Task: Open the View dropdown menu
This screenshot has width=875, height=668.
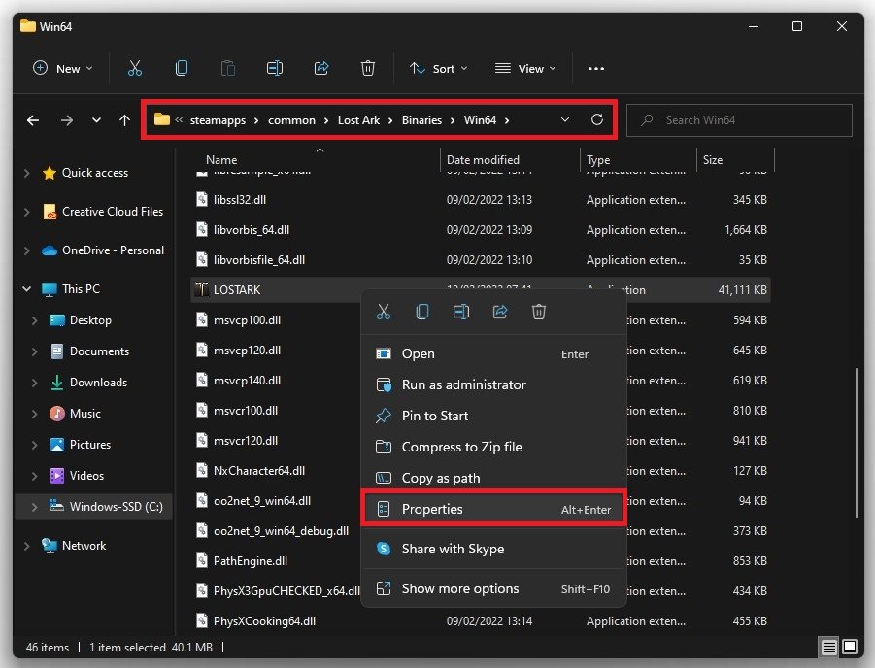Action: click(x=526, y=68)
